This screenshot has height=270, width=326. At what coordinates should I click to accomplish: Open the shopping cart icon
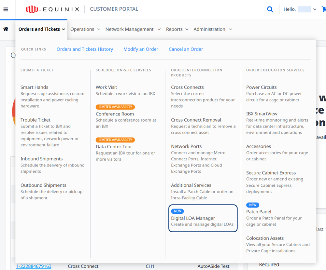(324, 9)
